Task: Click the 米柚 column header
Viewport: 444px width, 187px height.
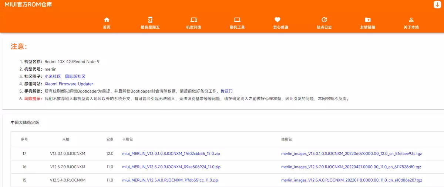Action: tap(66, 139)
